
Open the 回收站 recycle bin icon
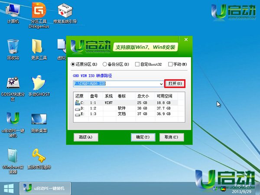13,49
